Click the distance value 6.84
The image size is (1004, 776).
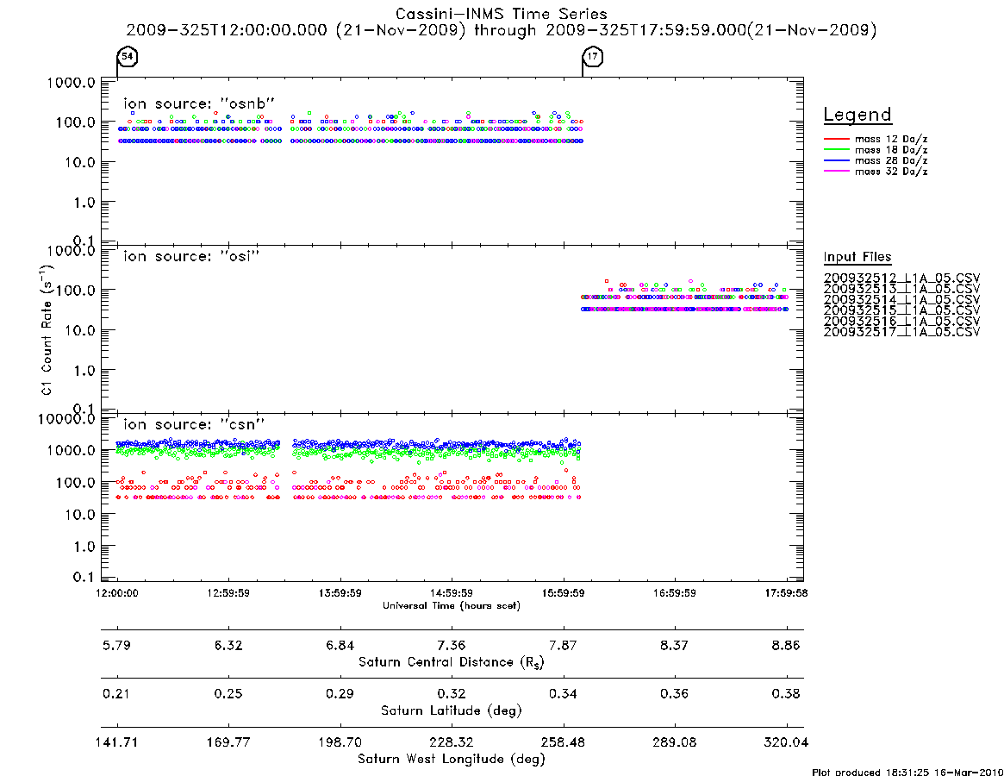click(x=340, y=645)
